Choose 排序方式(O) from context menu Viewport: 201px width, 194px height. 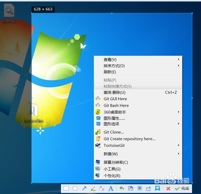click(x=138, y=66)
